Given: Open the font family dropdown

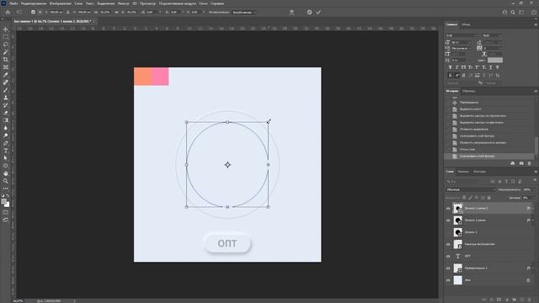Looking at the screenshot, I should click(x=462, y=35).
